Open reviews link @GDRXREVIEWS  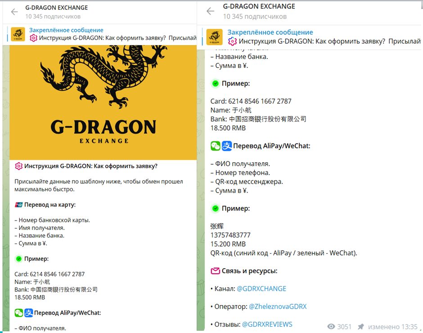coord(267,324)
